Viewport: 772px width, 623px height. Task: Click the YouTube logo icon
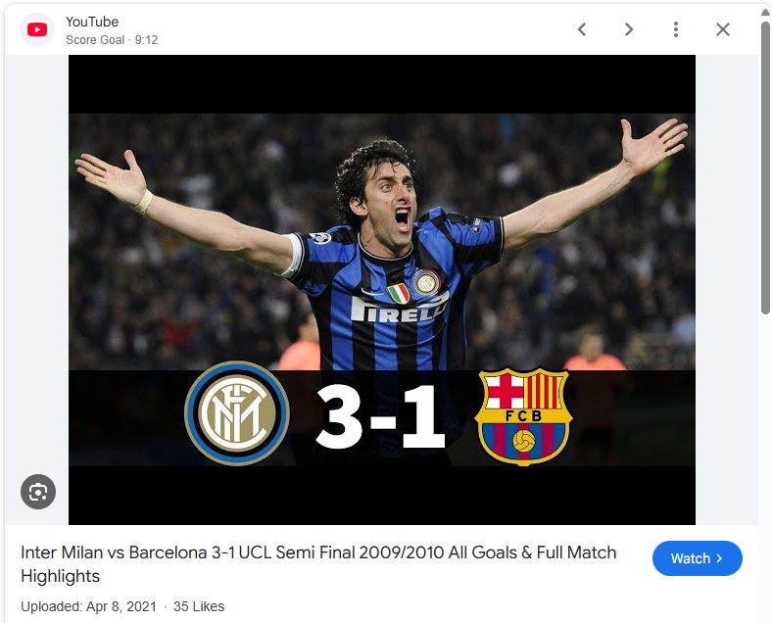(37, 30)
